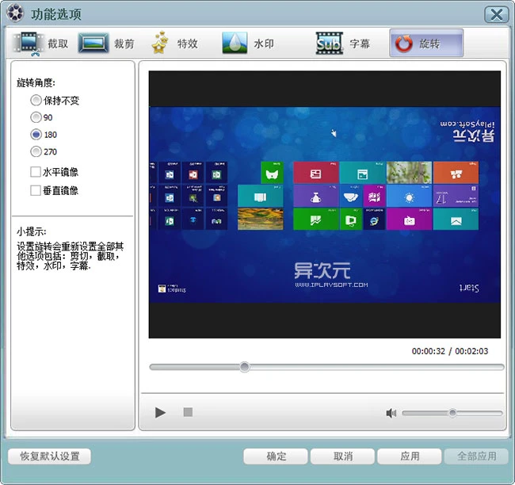Open the 截取 (trim) film-strip icon
This screenshot has width=515, height=485.
(x=29, y=44)
